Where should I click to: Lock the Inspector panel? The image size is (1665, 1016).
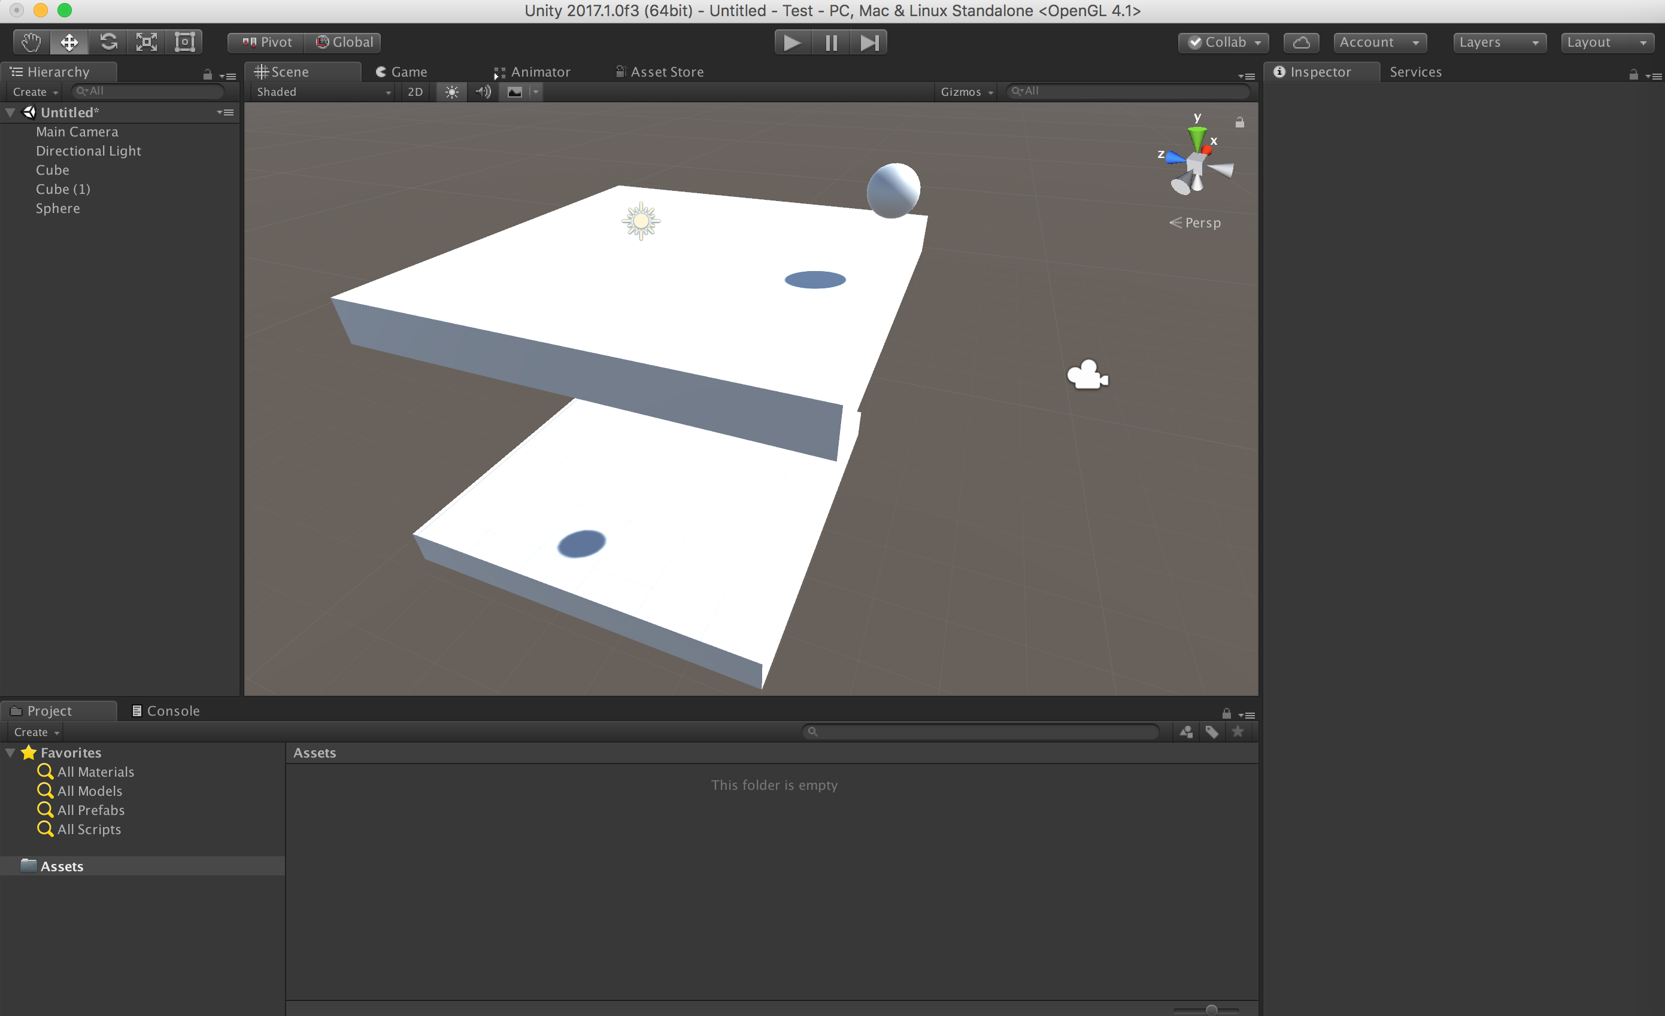point(1633,75)
